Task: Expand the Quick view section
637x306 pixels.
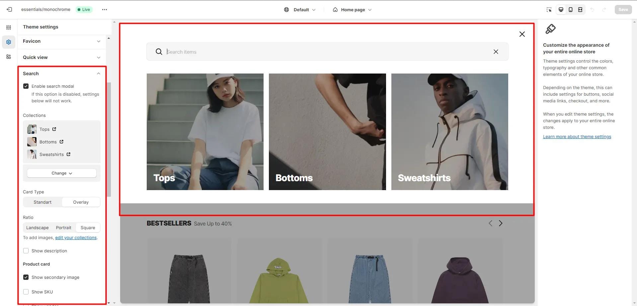Action: tap(61, 57)
